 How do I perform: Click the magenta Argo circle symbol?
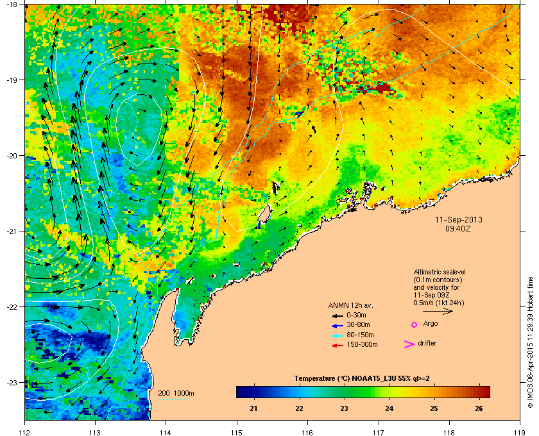coord(415,324)
